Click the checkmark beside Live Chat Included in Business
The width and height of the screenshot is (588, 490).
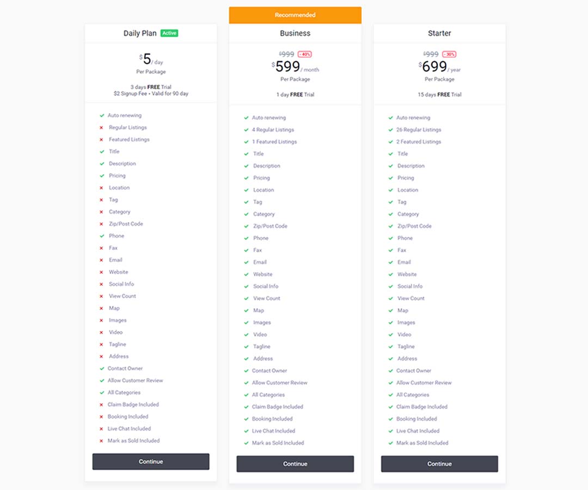(x=247, y=431)
